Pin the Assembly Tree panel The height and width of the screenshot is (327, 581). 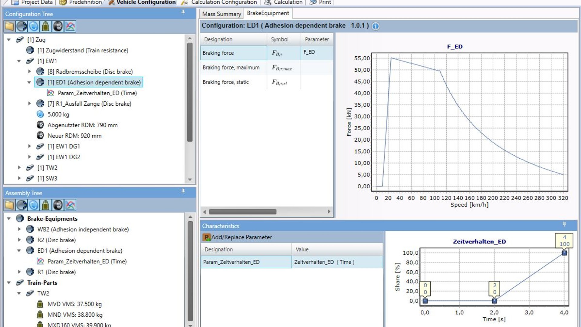coord(183,191)
